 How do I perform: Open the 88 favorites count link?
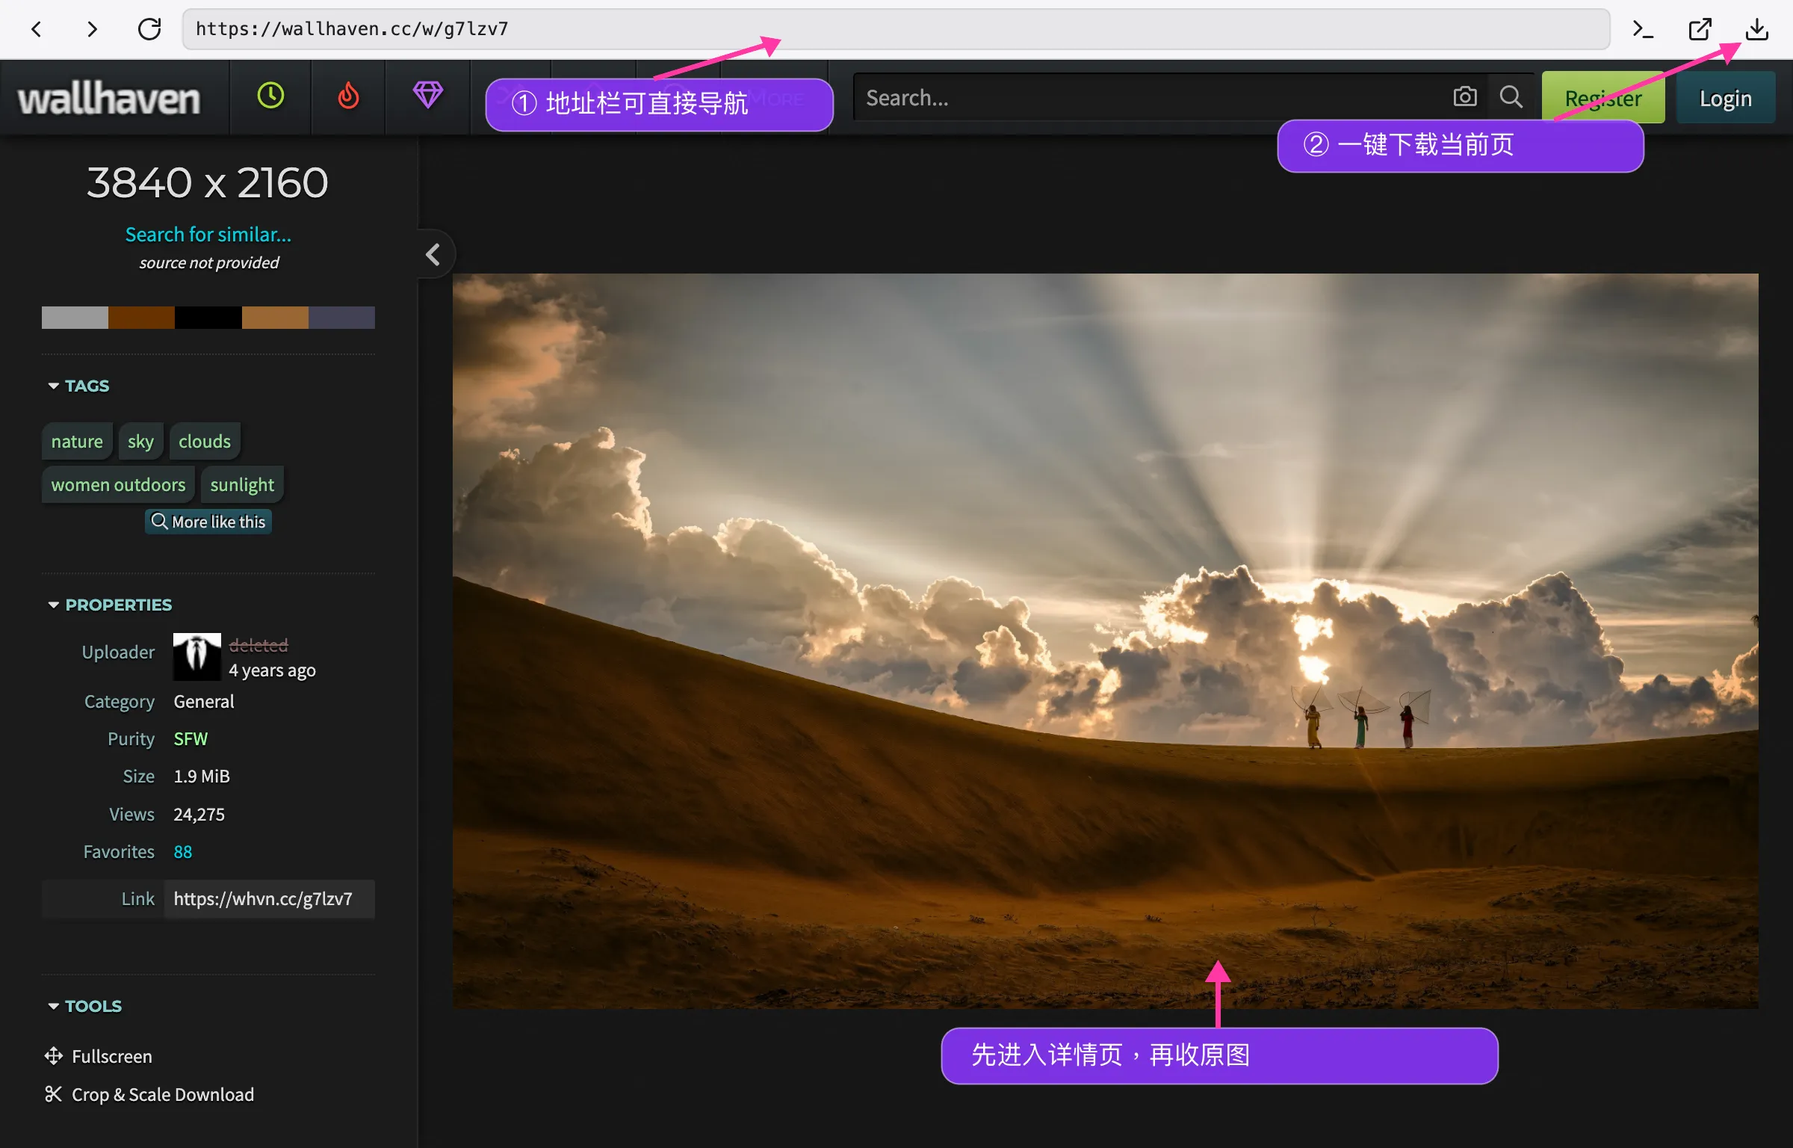(x=183, y=851)
